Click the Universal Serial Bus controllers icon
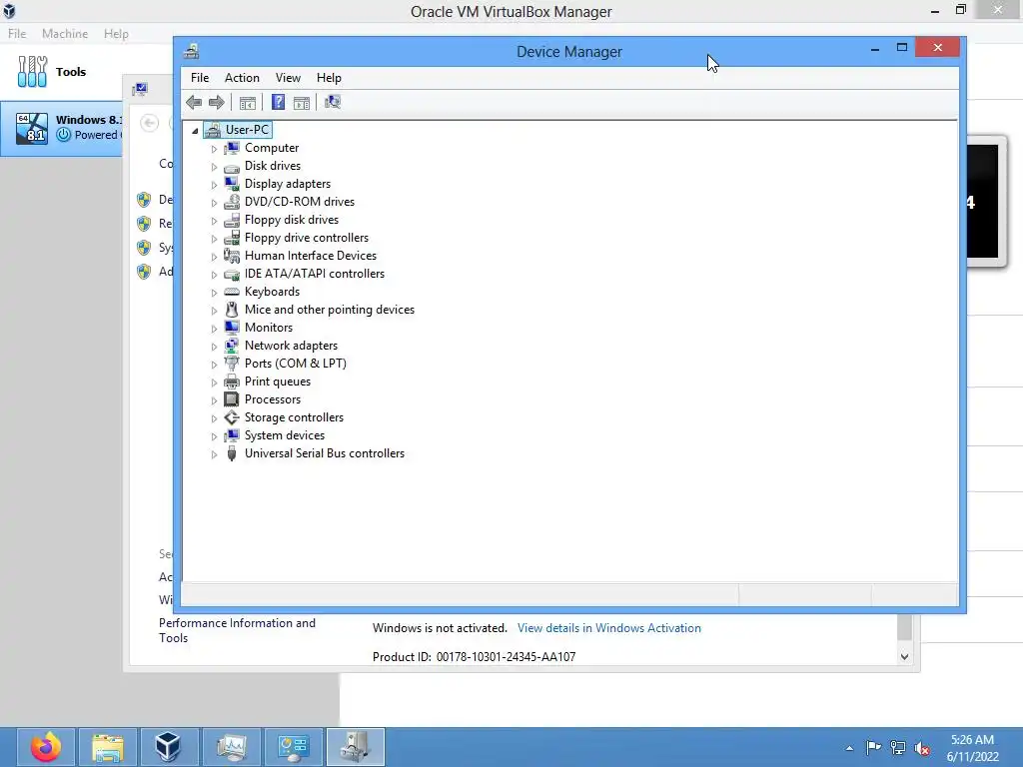 [232, 453]
